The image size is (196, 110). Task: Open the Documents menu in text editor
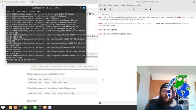131,5
